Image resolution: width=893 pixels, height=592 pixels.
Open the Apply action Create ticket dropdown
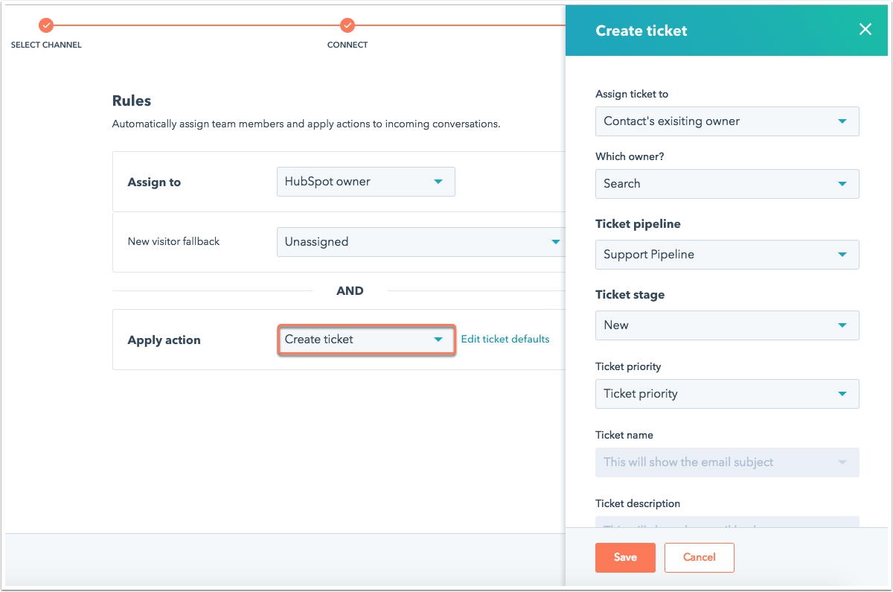coord(365,340)
